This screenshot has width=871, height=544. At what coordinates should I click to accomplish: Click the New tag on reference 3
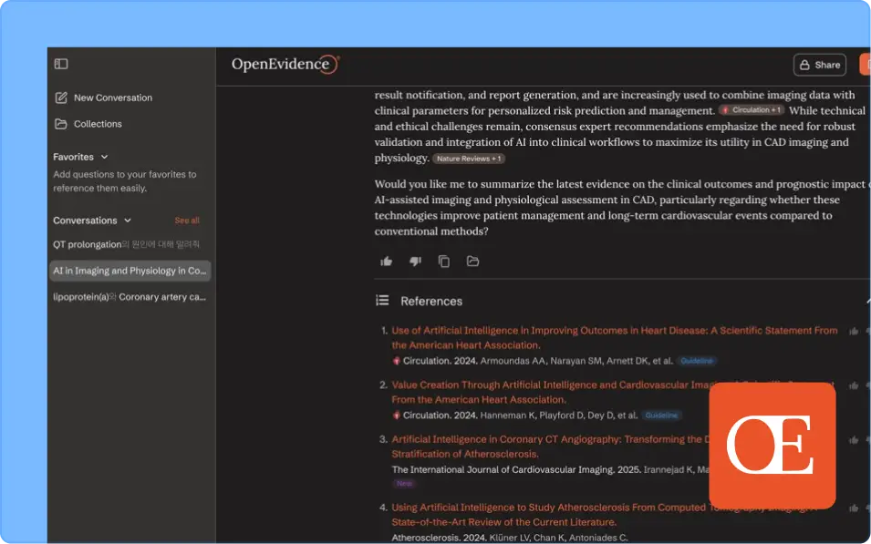point(404,484)
